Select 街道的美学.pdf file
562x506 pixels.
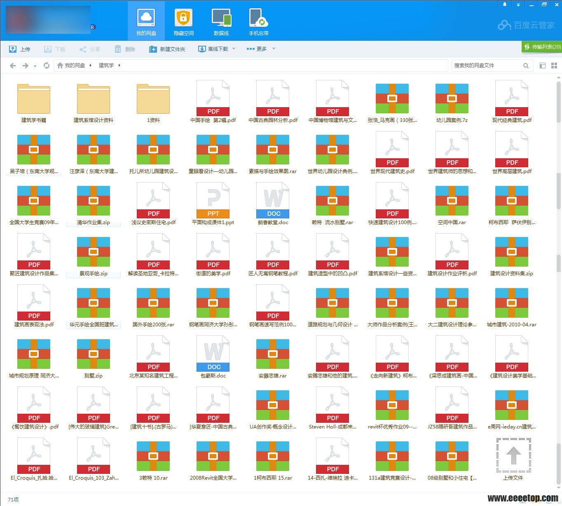pyautogui.click(x=213, y=256)
